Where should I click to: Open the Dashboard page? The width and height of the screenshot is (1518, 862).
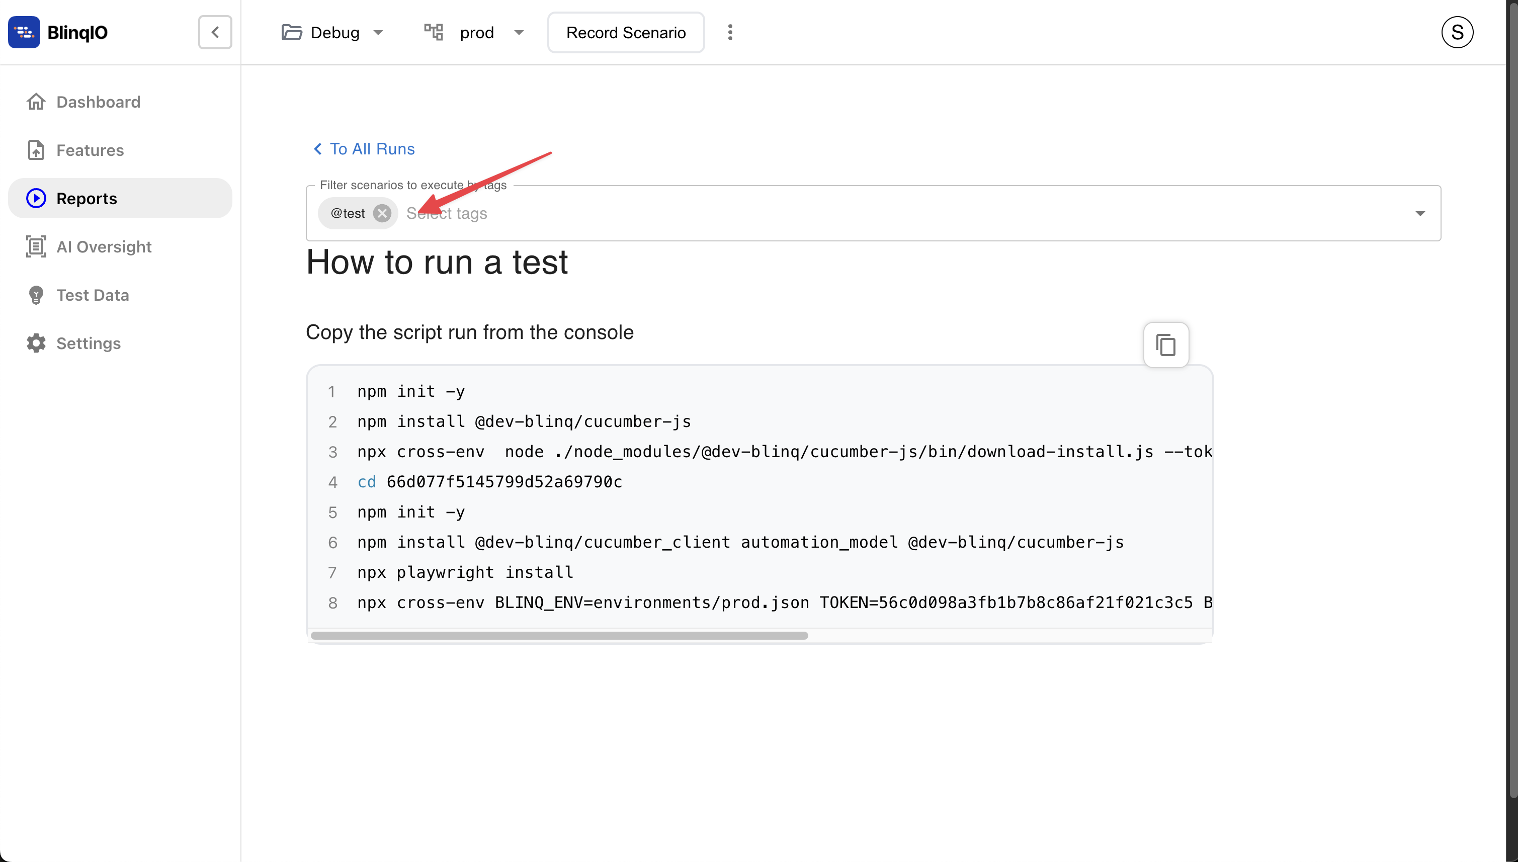120,102
